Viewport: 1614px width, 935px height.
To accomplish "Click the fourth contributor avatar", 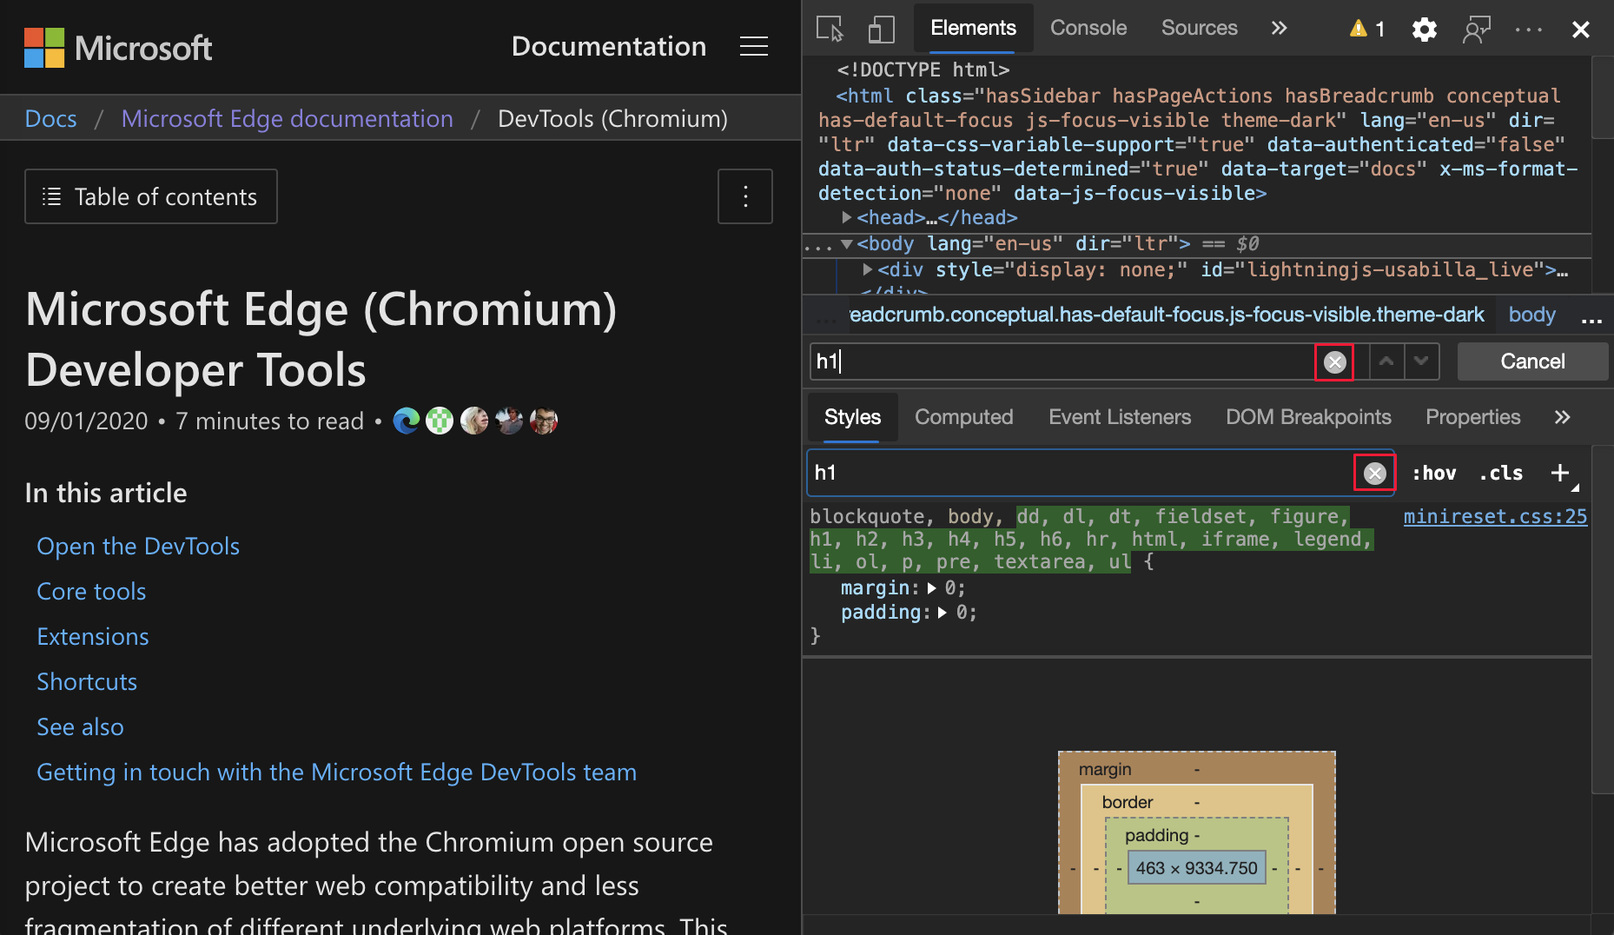I will coord(509,421).
